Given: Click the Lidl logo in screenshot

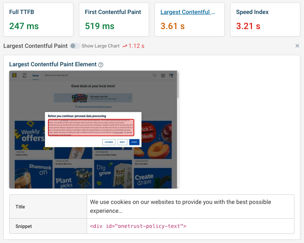Looking at the screenshot, I should tap(14, 75).
